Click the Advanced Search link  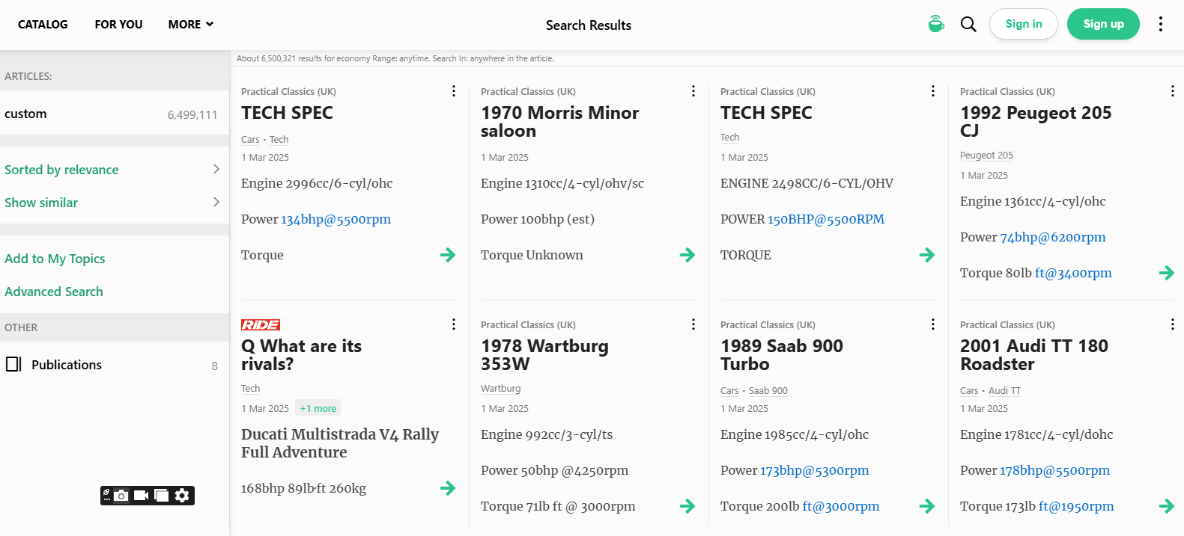pyautogui.click(x=54, y=292)
